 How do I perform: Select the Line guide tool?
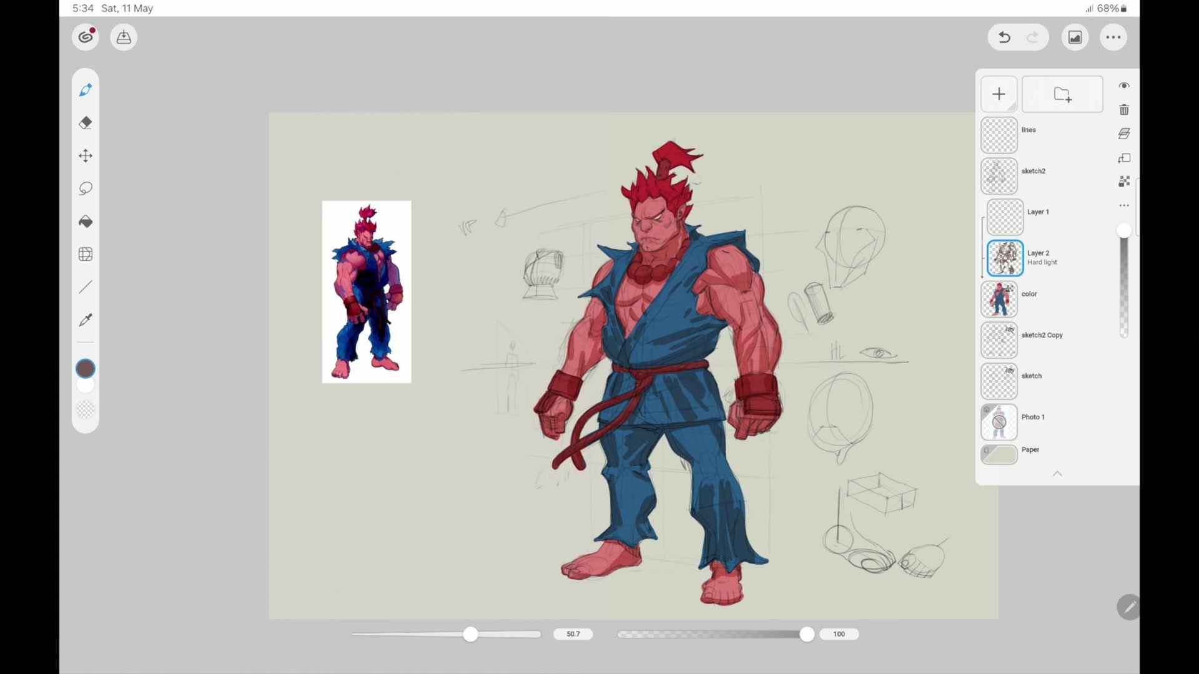click(x=86, y=287)
